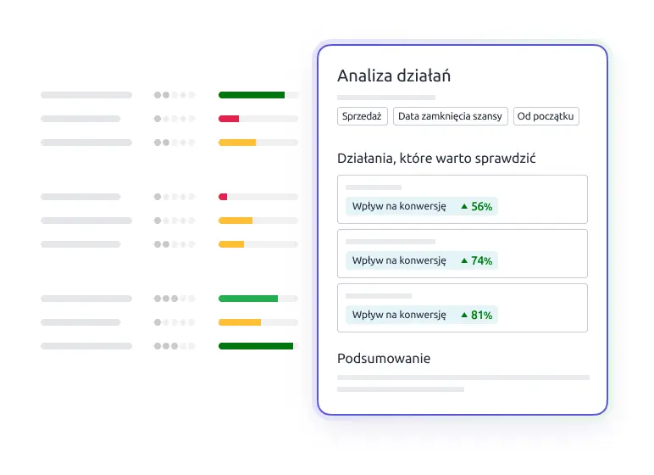The height and width of the screenshot is (475, 654).
Task: Click the green arrow beside 56%
Action: point(463,206)
